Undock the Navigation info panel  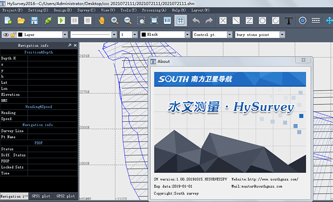tap(69, 46)
